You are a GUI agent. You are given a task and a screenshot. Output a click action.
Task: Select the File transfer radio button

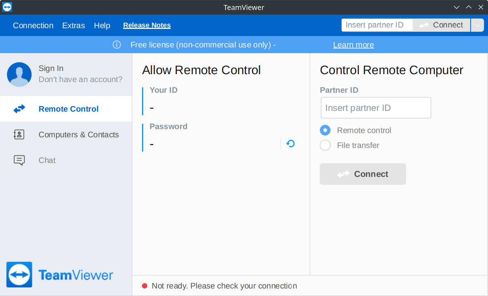pyautogui.click(x=325, y=145)
